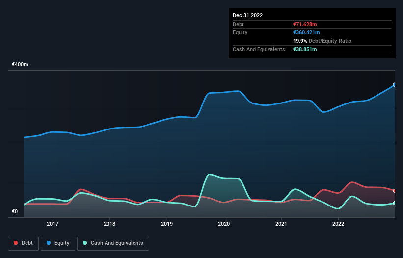The image size is (403, 258).
Task: Toggle the Debt series in legend
Action: [23, 243]
